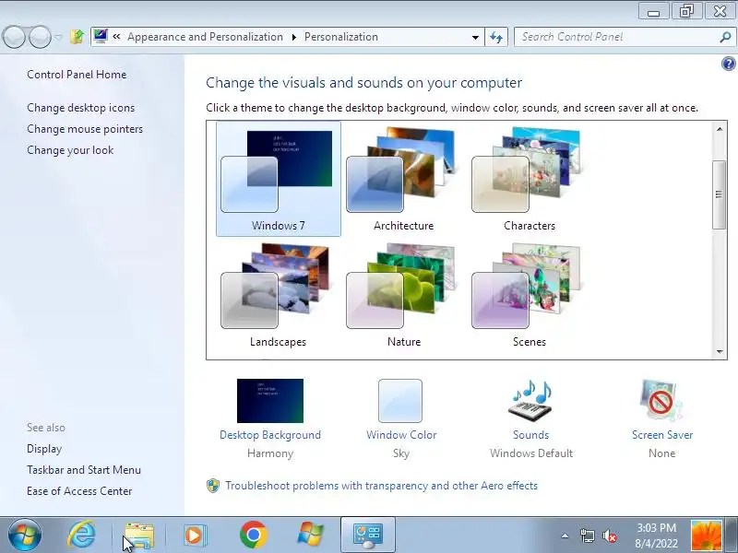The height and width of the screenshot is (553, 738).
Task: Open Help with the question mark icon
Action: (728, 64)
